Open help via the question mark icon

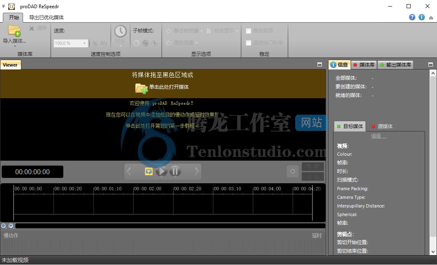tap(412, 17)
